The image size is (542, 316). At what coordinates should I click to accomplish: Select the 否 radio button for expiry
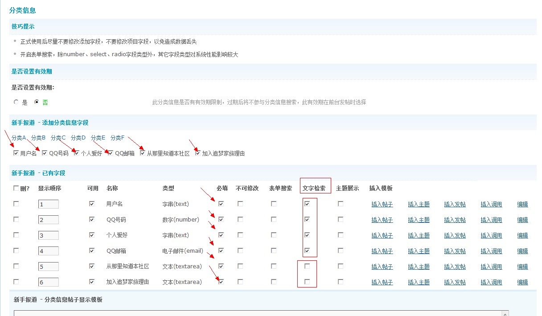pyautogui.click(x=37, y=102)
